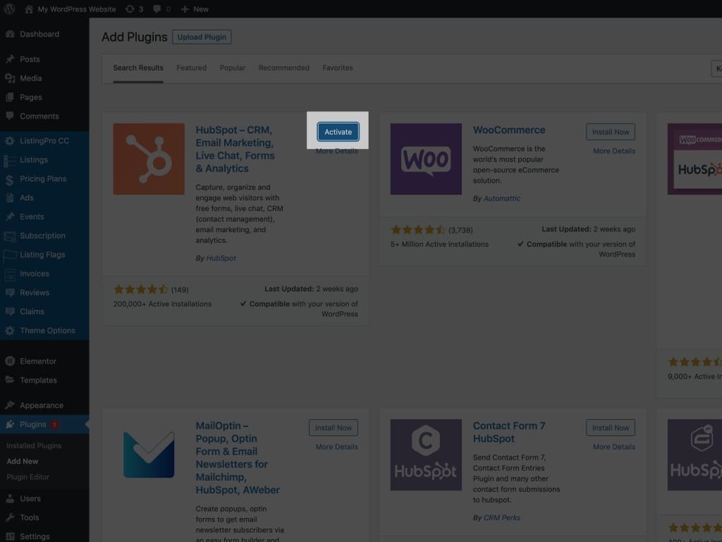
Task: Click the Pages icon in sidebar
Action: point(10,97)
